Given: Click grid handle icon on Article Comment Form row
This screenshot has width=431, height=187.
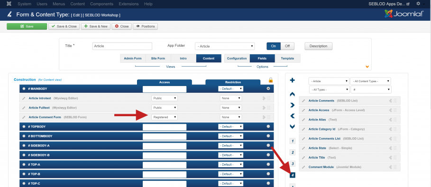Looking at the screenshot, I should [x=268, y=117].
